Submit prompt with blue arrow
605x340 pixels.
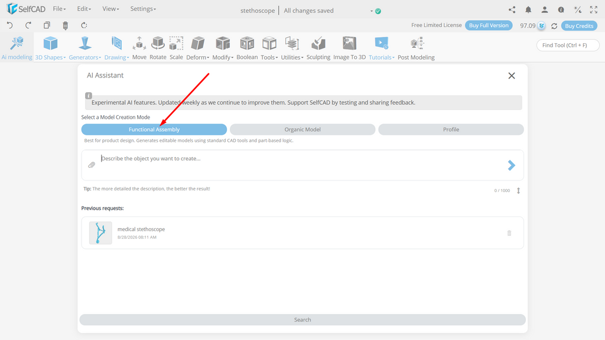click(x=512, y=166)
